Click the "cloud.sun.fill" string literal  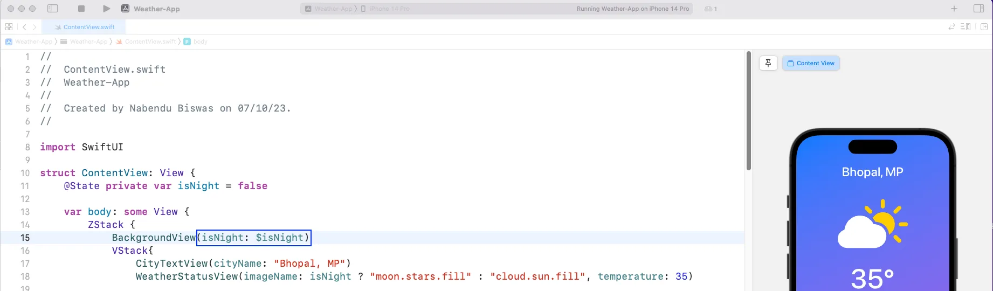click(x=537, y=276)
